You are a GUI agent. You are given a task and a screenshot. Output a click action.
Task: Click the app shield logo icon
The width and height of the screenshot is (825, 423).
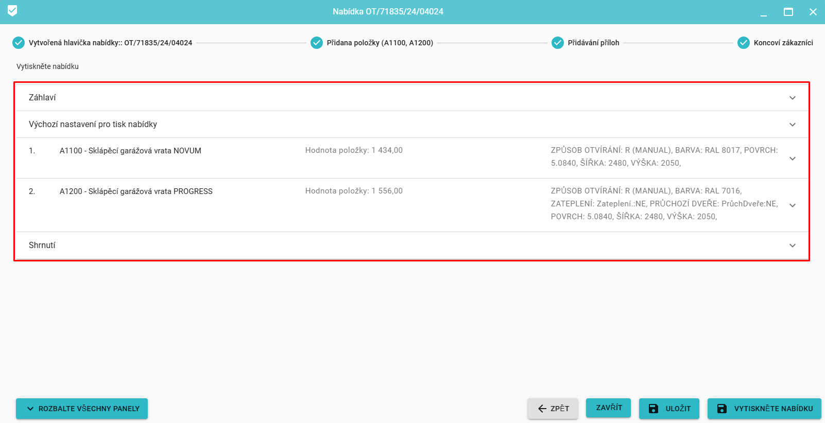12,11
